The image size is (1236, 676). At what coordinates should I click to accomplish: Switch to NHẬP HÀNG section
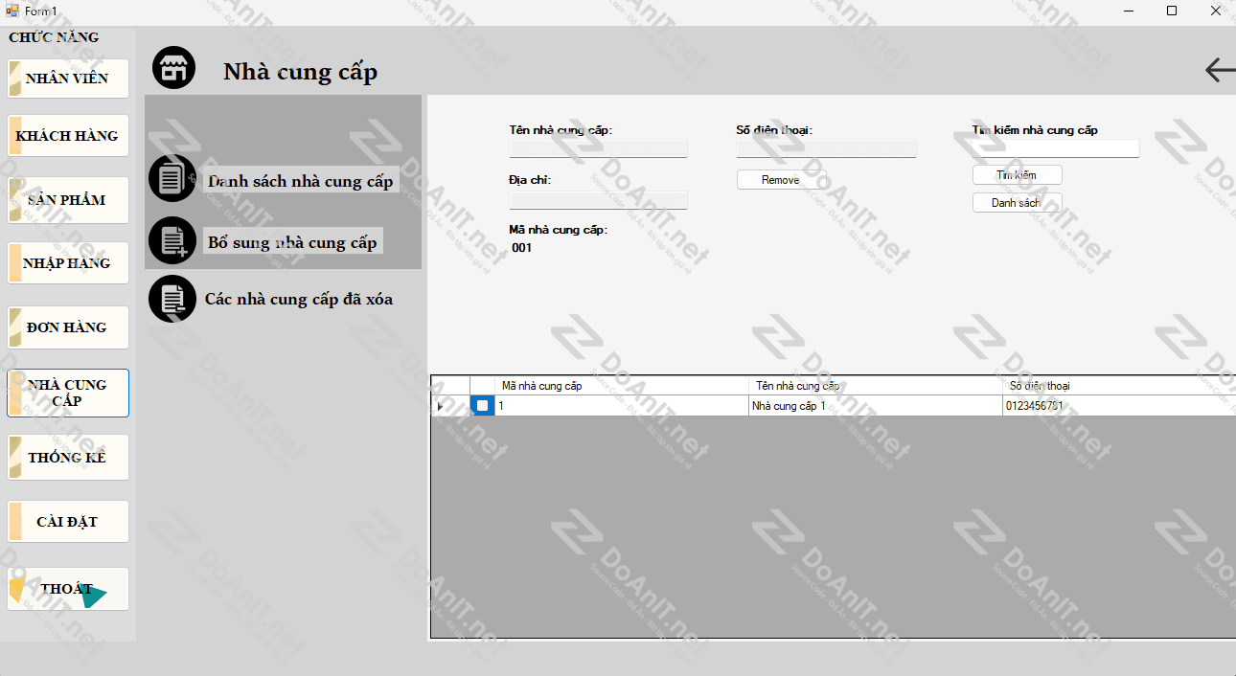click(68, 263)
